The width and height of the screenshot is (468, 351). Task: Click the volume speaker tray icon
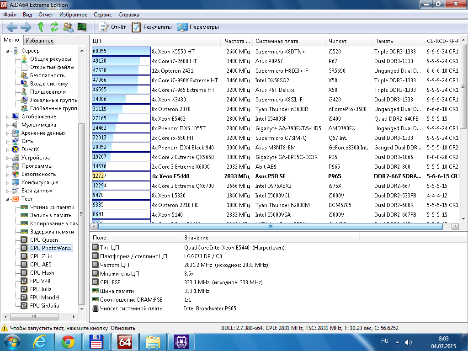(408, 342)
